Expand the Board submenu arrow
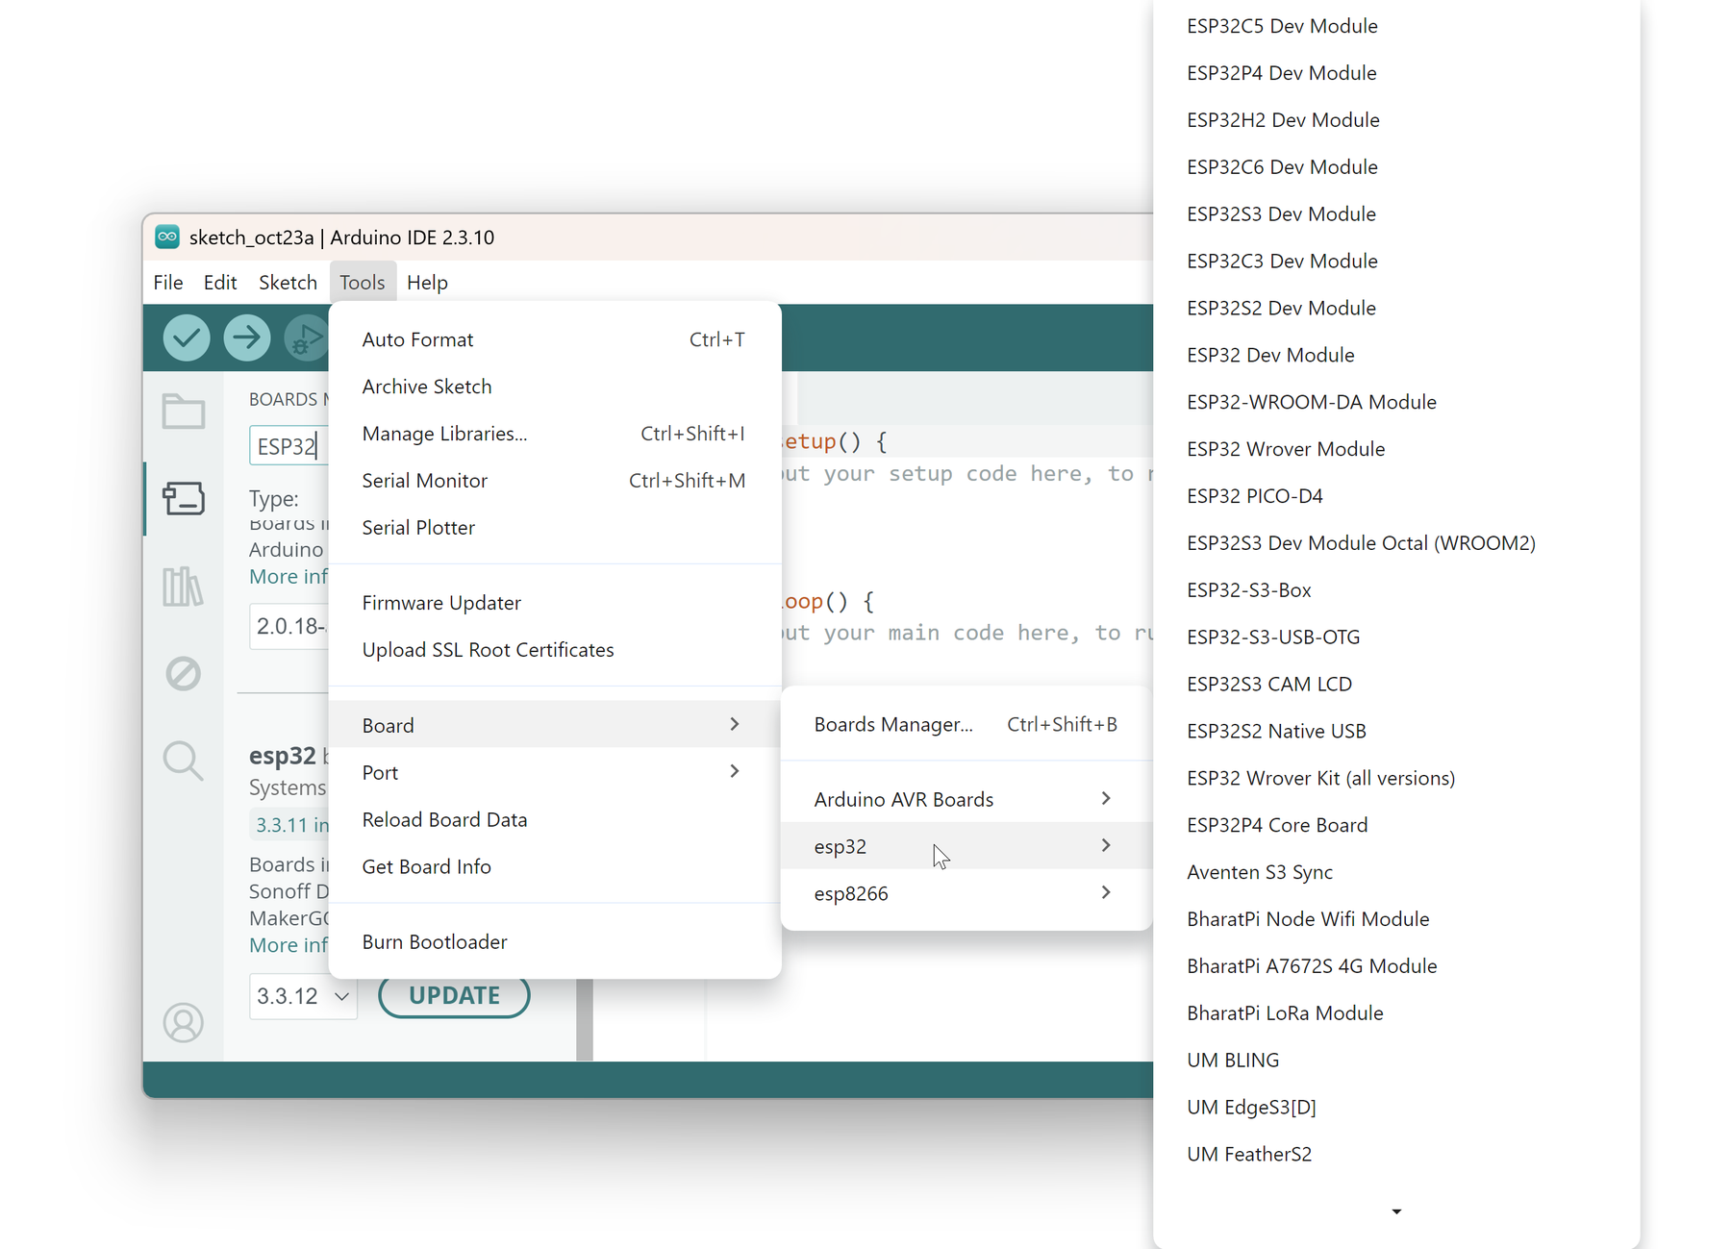The width and height of the screenshot is (1731, 1249). (735, 724)
